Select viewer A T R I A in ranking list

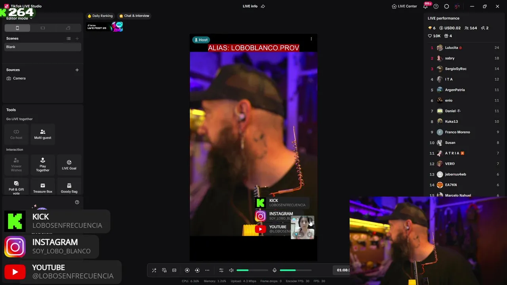pyautogui.click(x=464, y=153)
